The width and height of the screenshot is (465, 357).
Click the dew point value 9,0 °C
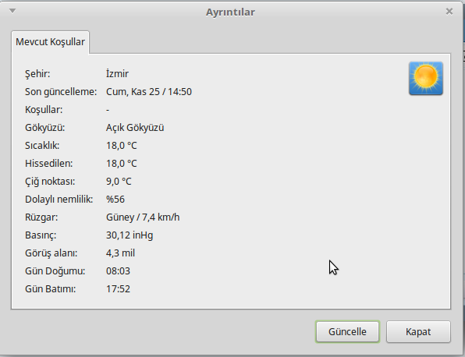click(x=119, y=182)
